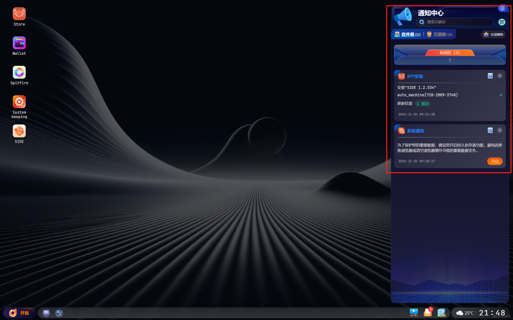Expand new messages with the double chevron below 新消息

click(450, 61)
